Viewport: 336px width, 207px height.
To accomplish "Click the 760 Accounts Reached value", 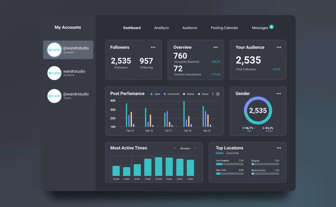I will (x=180, y=56).
